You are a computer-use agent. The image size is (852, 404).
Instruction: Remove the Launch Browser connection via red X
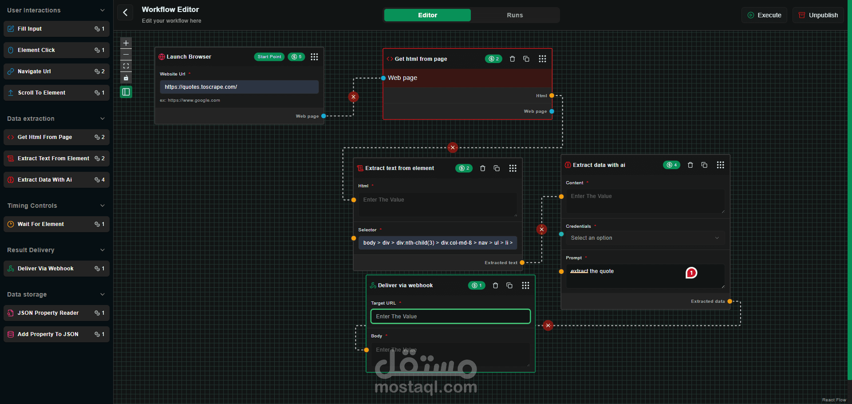(x=353, y=97)
